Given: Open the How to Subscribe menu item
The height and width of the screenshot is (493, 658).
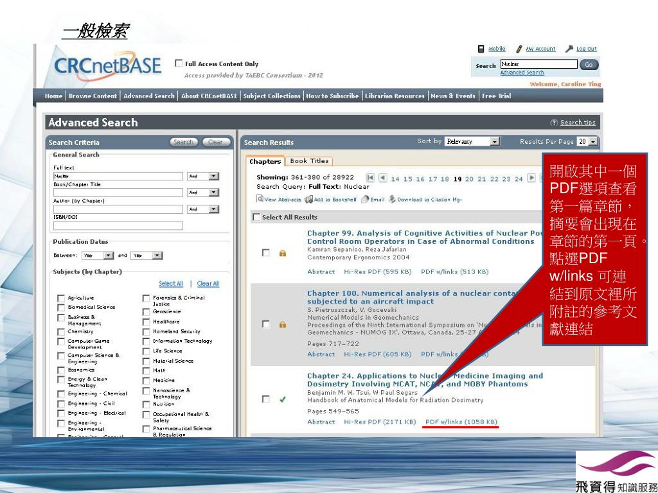Looking at the screenshot, I should point(332,96).
